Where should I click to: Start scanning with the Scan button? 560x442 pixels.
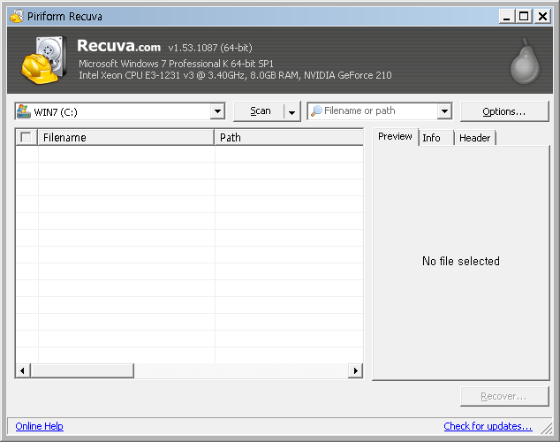click(261, 111)
